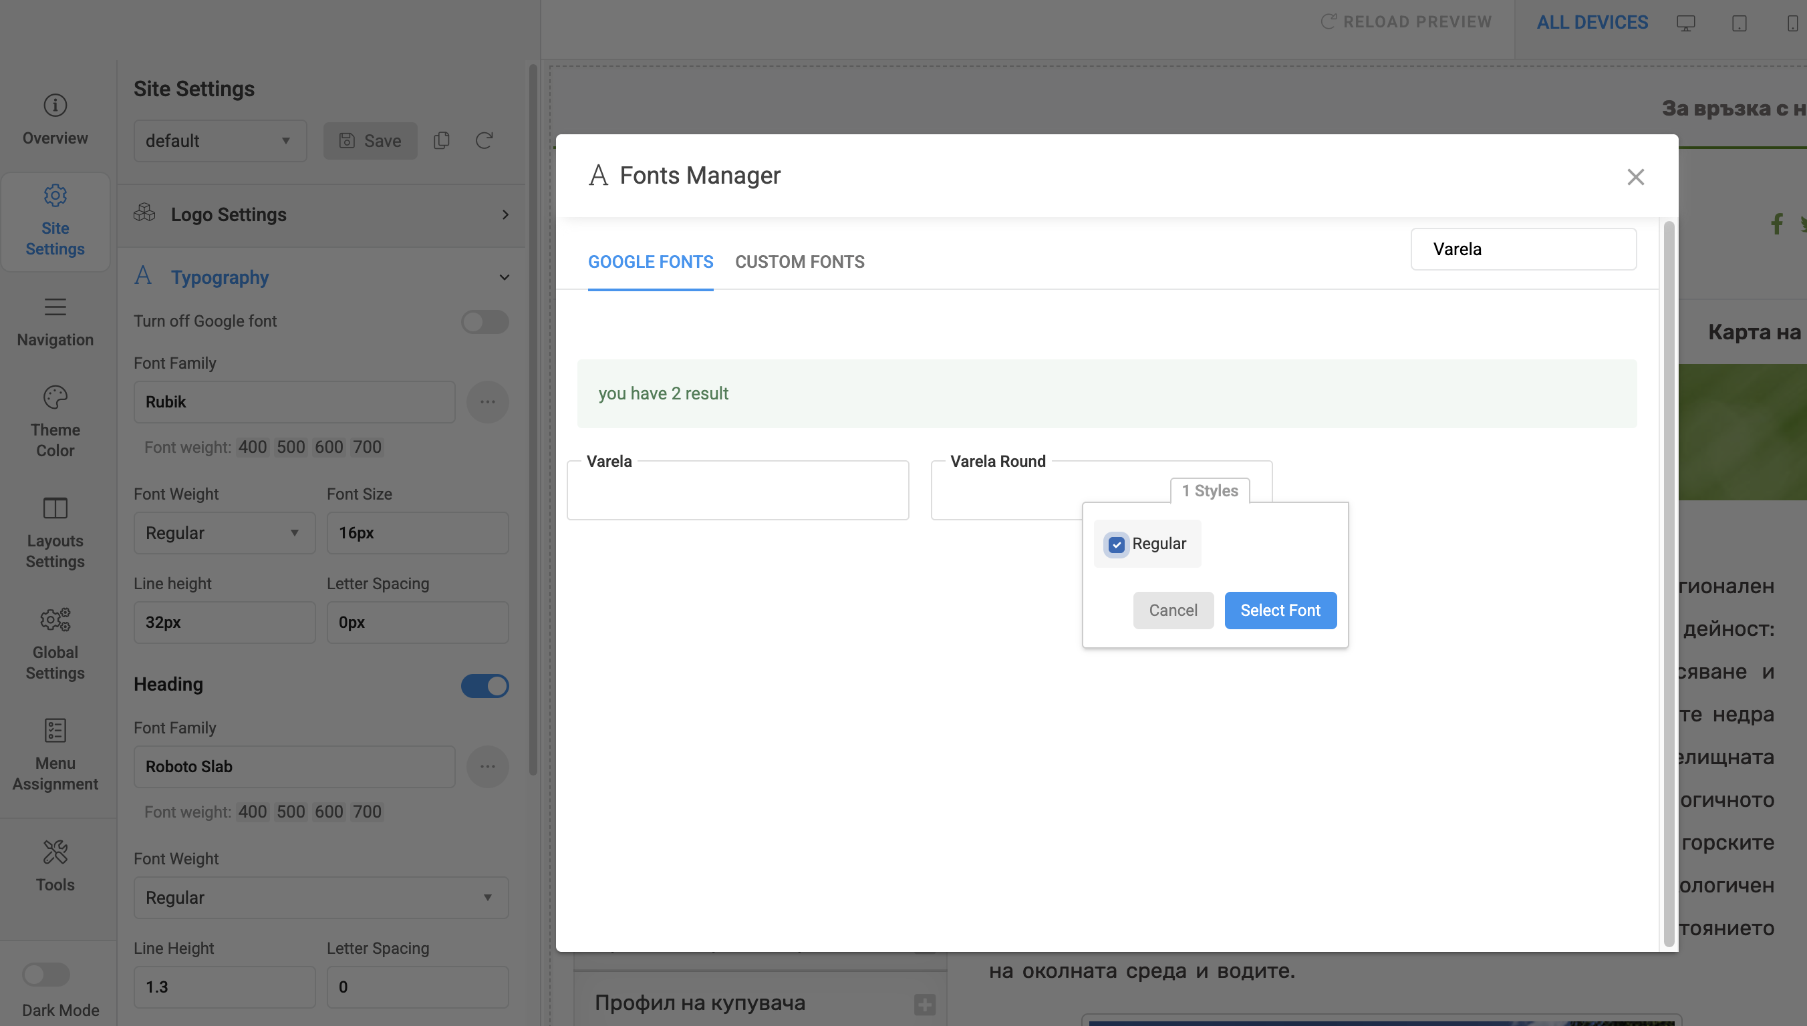Toggle Dark Mode switch
The image size is (1807, 1026).
(46, 975)
